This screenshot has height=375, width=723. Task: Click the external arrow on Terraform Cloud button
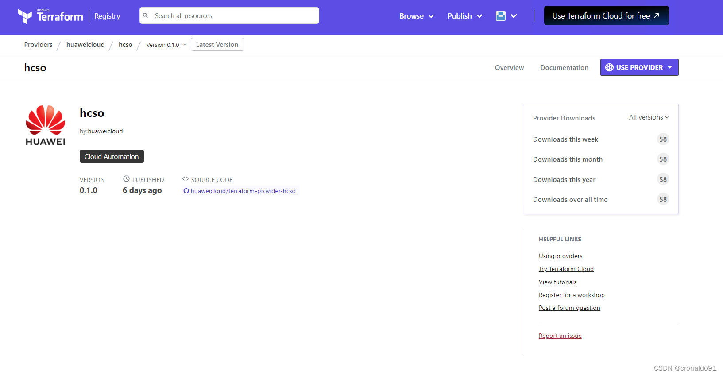click(657, 15)
